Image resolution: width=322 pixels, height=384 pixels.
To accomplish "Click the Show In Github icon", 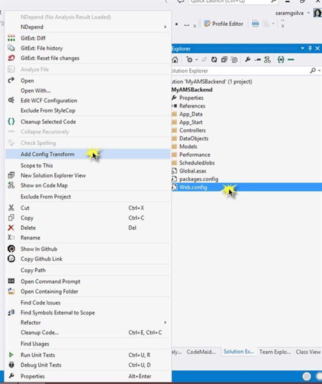I will tap(11, 249).
